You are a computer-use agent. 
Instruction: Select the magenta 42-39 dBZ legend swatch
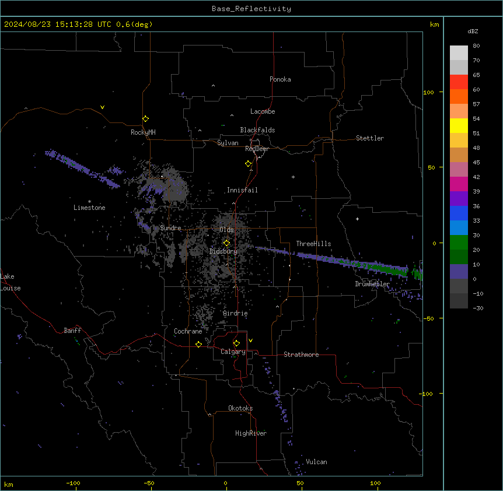coord(459,184)
